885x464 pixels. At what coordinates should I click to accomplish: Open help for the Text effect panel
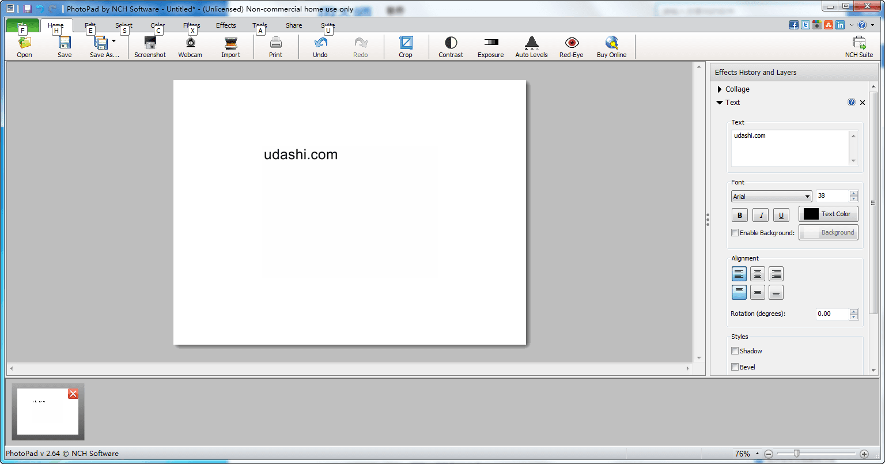coord(852,102)
